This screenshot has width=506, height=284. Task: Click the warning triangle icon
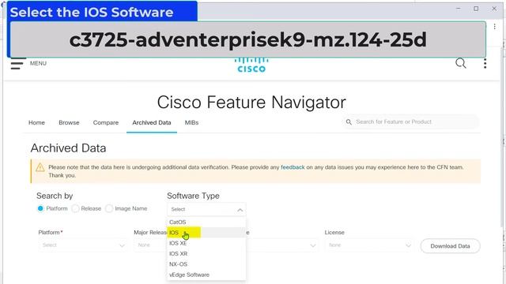(x=40, y=167)
